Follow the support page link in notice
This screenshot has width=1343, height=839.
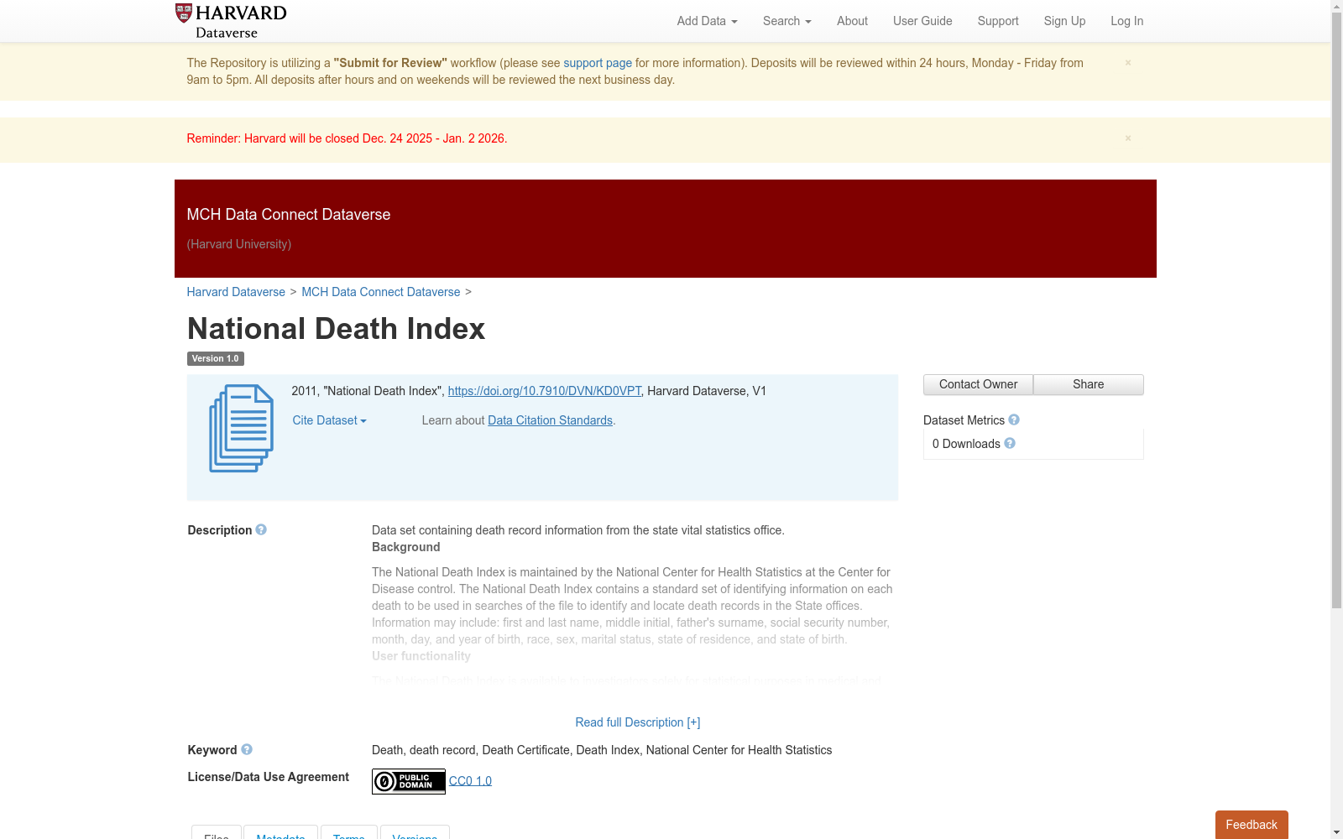tap(598, 63)
